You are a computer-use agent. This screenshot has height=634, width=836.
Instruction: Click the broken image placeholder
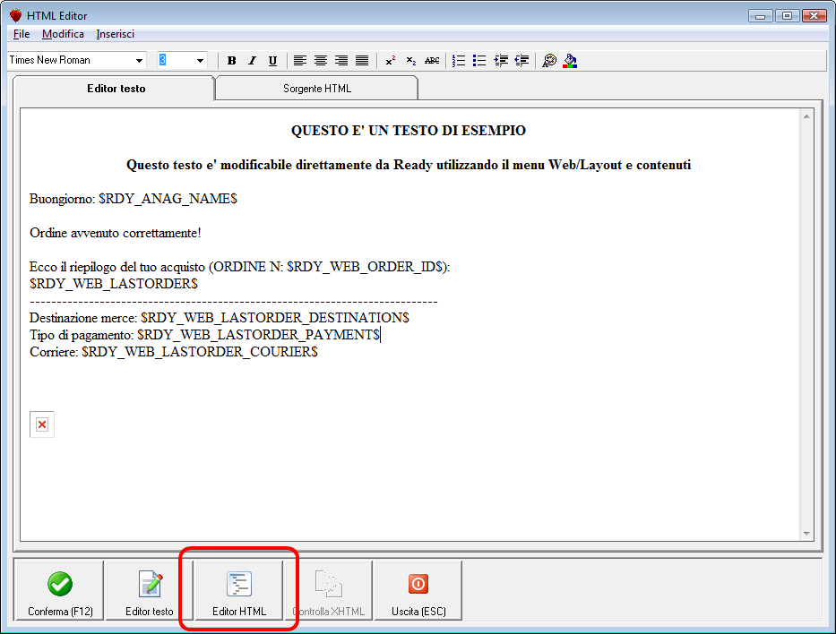click(x=41, y=424)
